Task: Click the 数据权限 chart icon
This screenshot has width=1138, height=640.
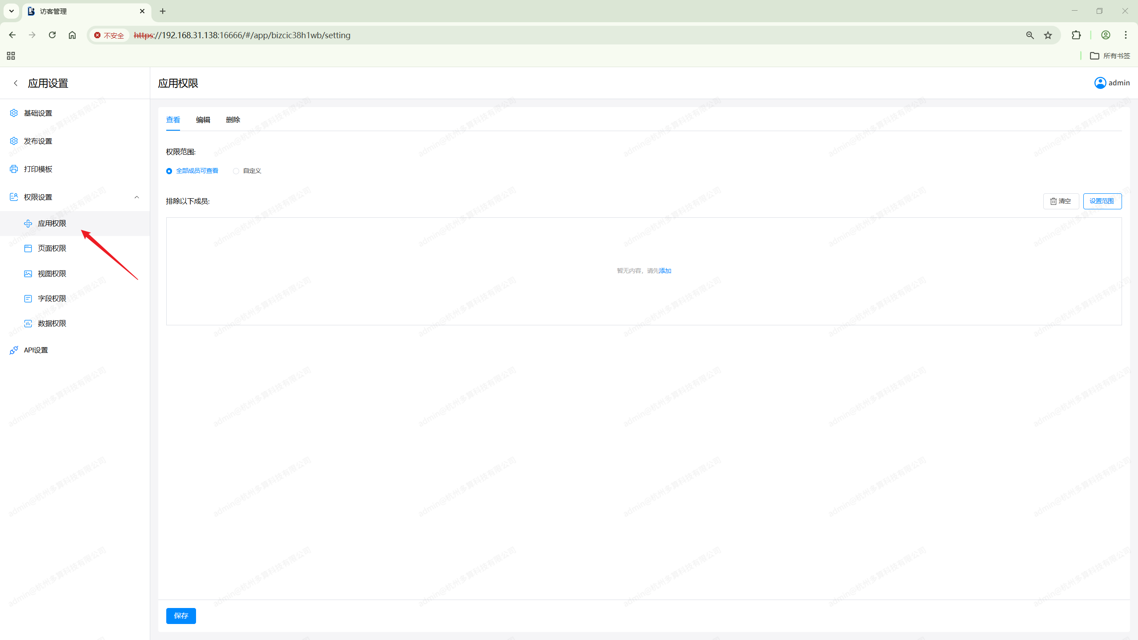Action: tap(28, 324)
